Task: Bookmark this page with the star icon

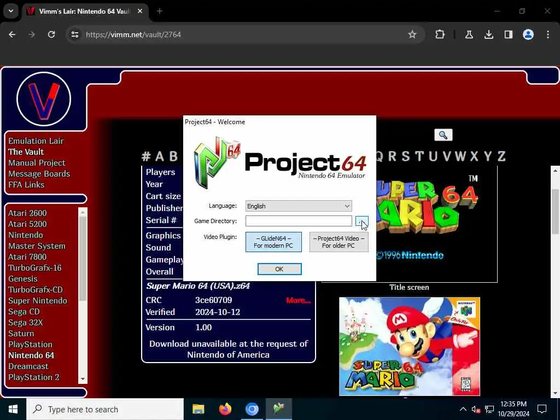Action: tap(412, 34)
